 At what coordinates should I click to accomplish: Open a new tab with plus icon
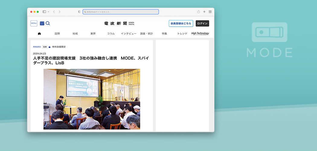point(204,12)
